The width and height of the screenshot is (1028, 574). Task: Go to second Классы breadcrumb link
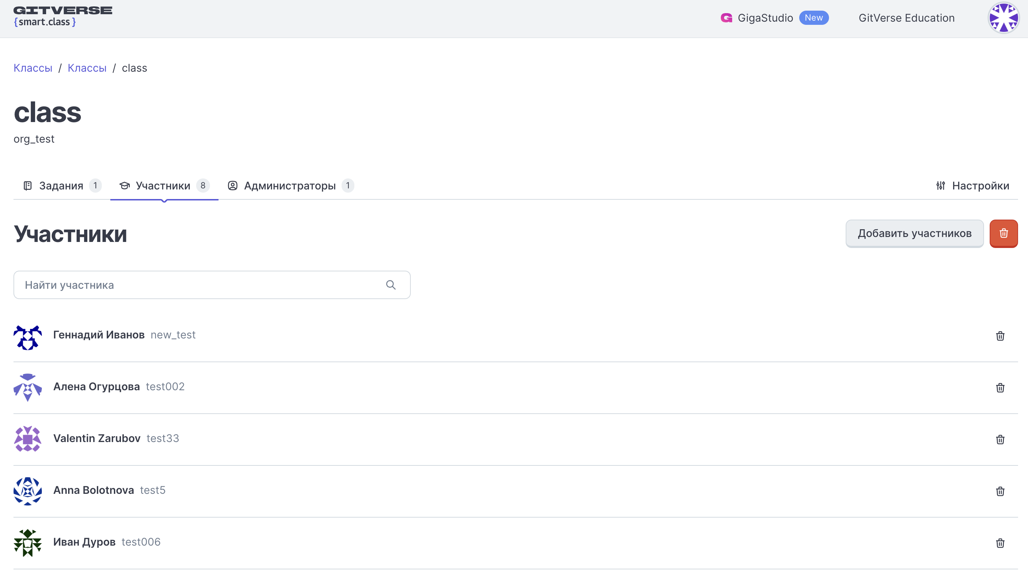(x=87, y=68)
